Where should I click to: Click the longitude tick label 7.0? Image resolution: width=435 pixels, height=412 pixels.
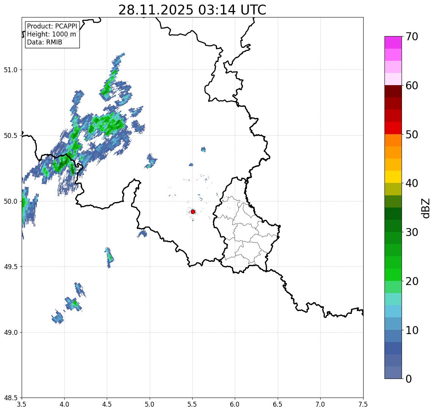tap(321, 404)
